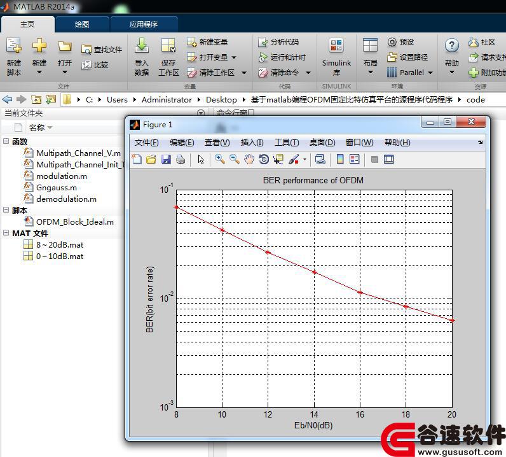Open dropdown arrow under Open (打开) button
The image size is (506, 457).
(x=65, y=73)
